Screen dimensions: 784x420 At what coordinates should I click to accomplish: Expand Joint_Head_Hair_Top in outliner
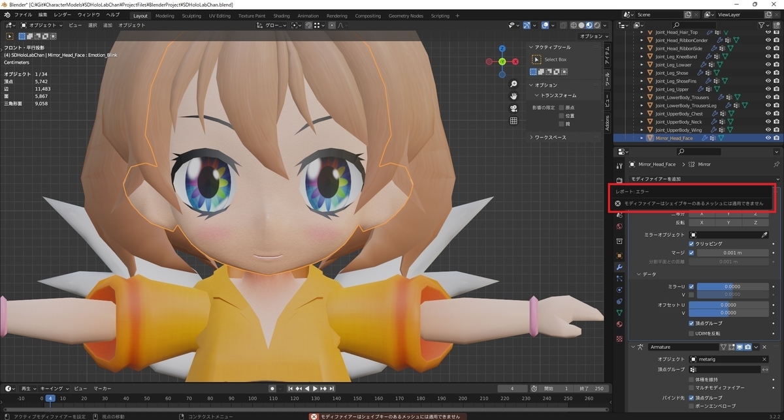point(642,32)
